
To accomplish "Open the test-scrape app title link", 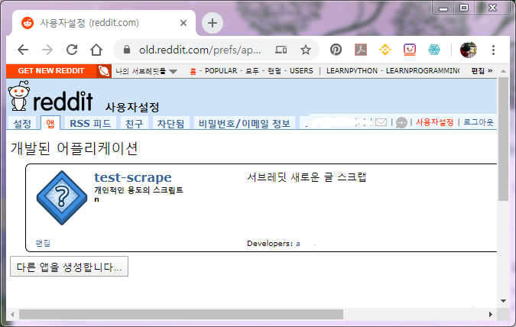I will click(133, 177).
